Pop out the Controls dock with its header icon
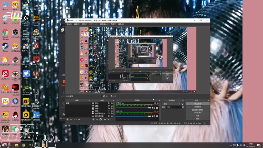 (208, 100)
